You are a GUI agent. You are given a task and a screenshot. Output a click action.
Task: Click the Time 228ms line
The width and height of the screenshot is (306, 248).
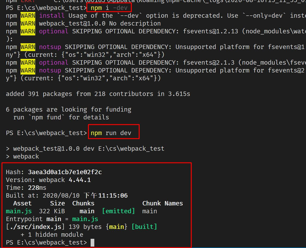(26, 188)
